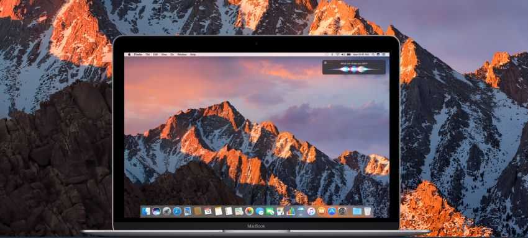This screenshot has width=528, height=238.
Task: Open the Window menu
Action: [182, 55]
